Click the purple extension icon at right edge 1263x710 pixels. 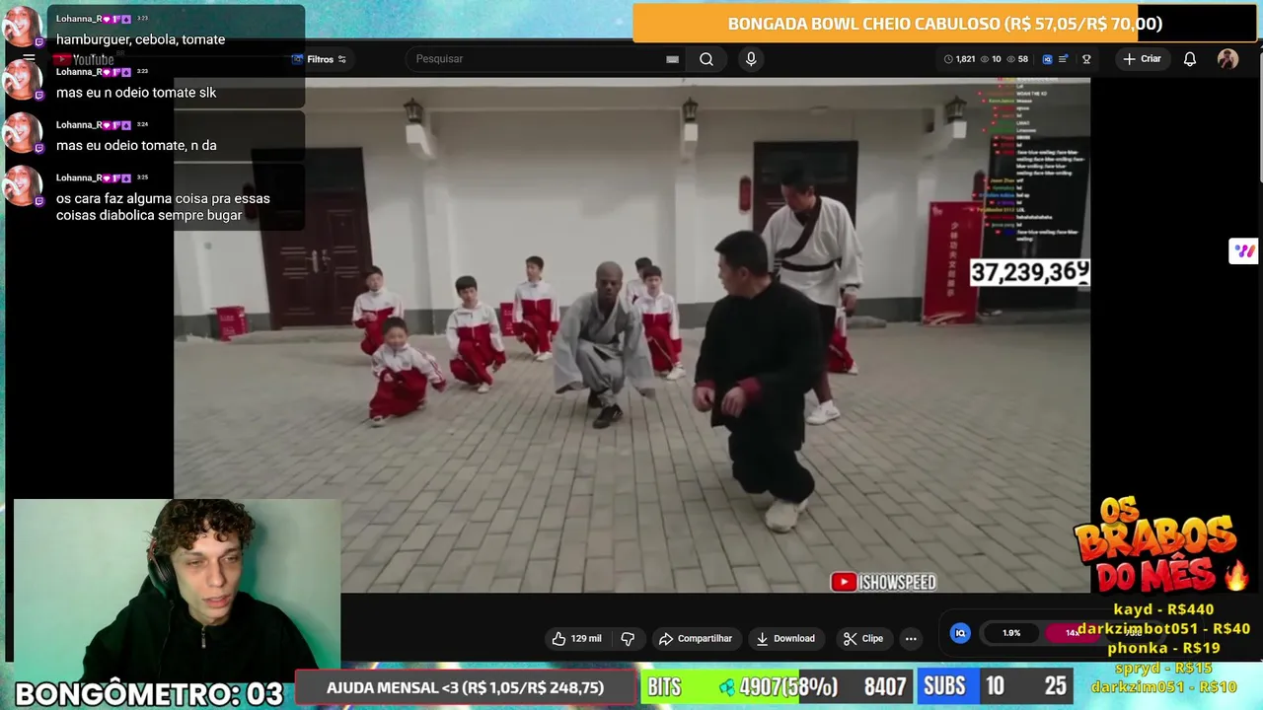point(1243,251)
